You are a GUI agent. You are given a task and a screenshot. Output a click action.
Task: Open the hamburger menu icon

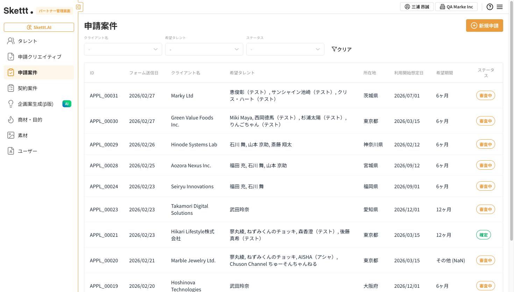500,7
